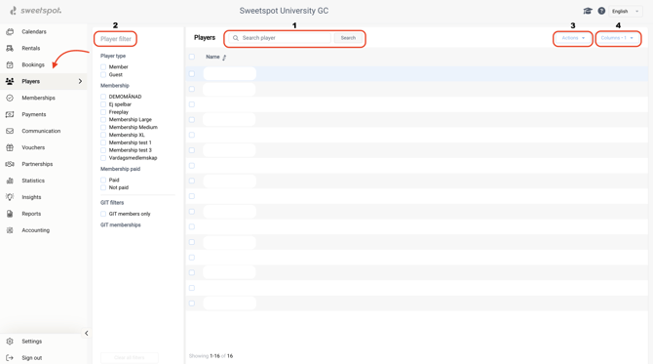This screenshot has height=364, width=653.
Task: Click the Player filter field
Action: [115, 39]
